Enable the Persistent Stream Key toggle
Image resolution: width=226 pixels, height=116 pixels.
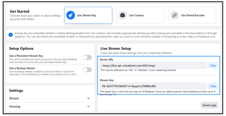(x=87, y=57)
